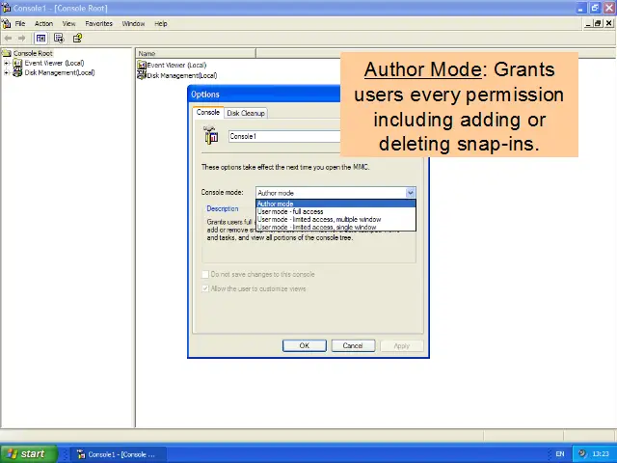Toggle 'Allow the user to customize views'
The height and width of the screenshot is (463, 617).
[x=205, y=288]
